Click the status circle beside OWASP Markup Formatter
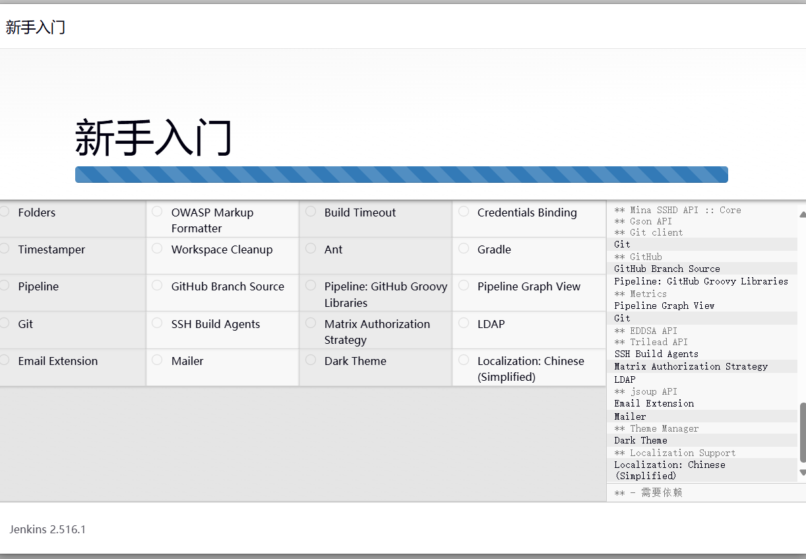The image size is (806, 559). tap(157, 211)
